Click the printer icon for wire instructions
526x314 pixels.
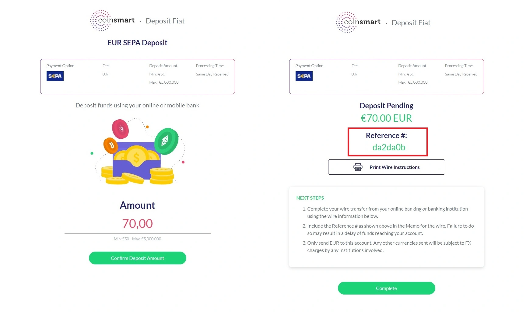(x=358, y=167)
